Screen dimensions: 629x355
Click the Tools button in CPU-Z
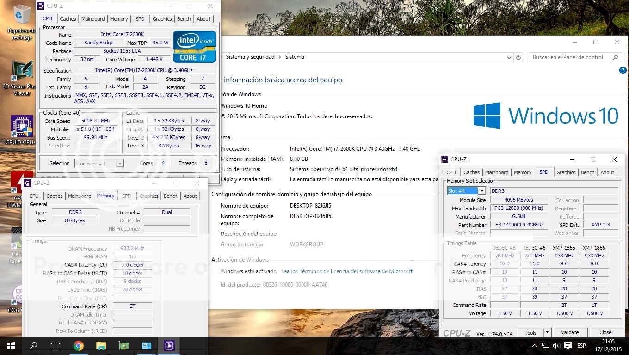tap(530, 332)
